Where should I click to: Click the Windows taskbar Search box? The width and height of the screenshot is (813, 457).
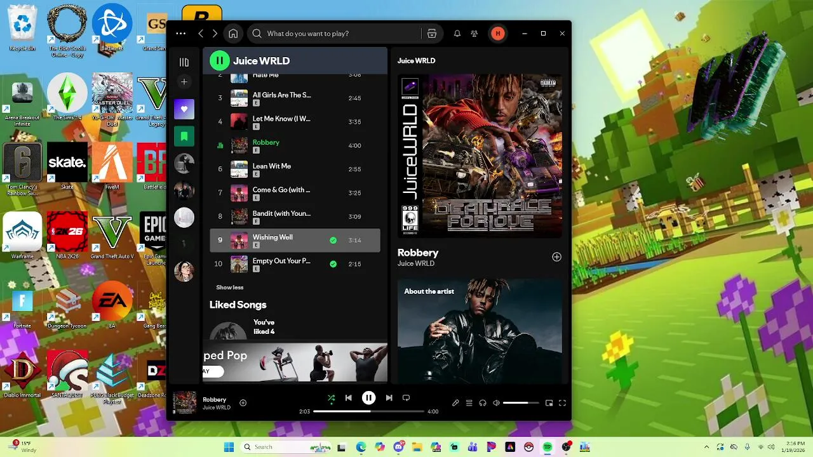pos(286,447)
